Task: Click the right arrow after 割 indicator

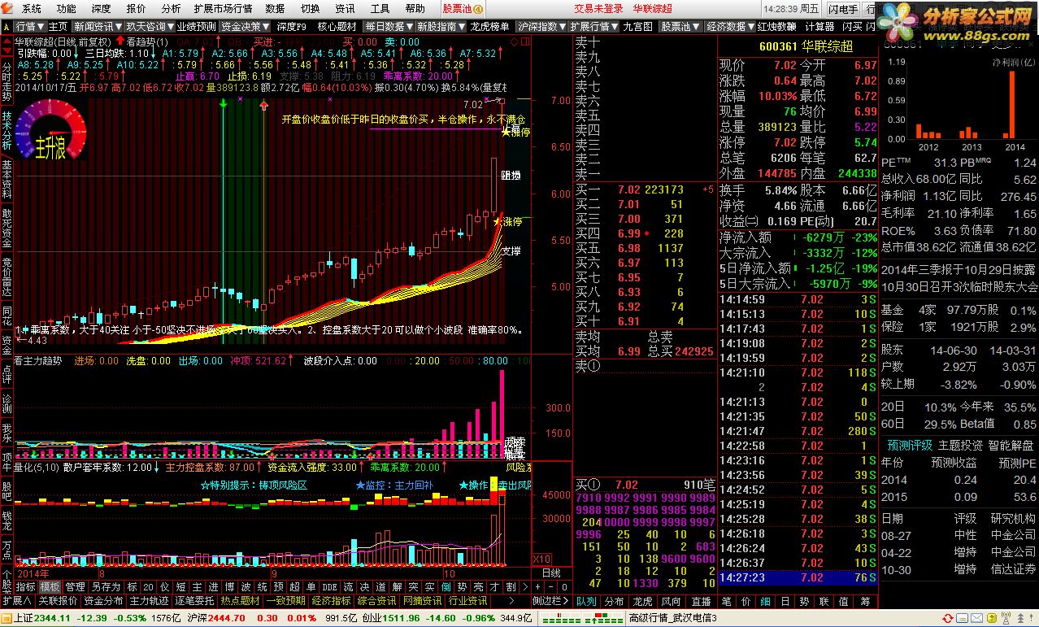Action: coord(524,586)
